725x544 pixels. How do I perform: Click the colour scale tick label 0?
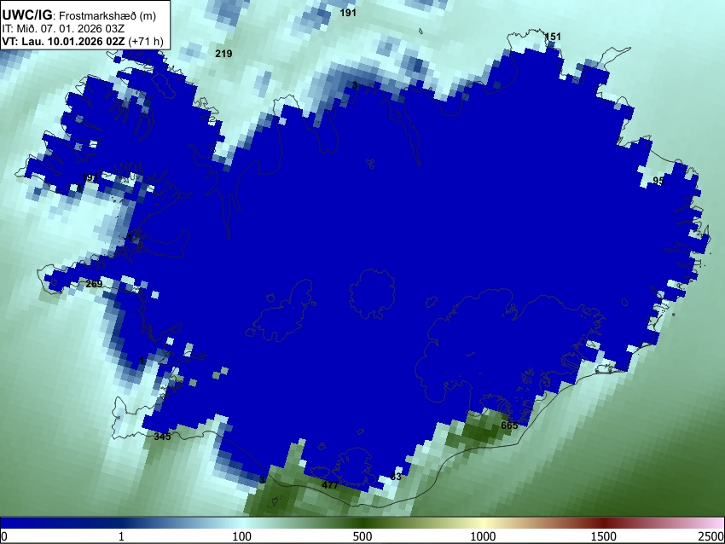4,536
